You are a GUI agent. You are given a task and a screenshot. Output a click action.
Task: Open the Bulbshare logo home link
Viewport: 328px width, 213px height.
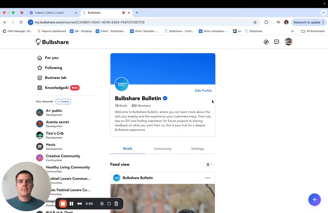pyautogui.click(x=52, y=42)
